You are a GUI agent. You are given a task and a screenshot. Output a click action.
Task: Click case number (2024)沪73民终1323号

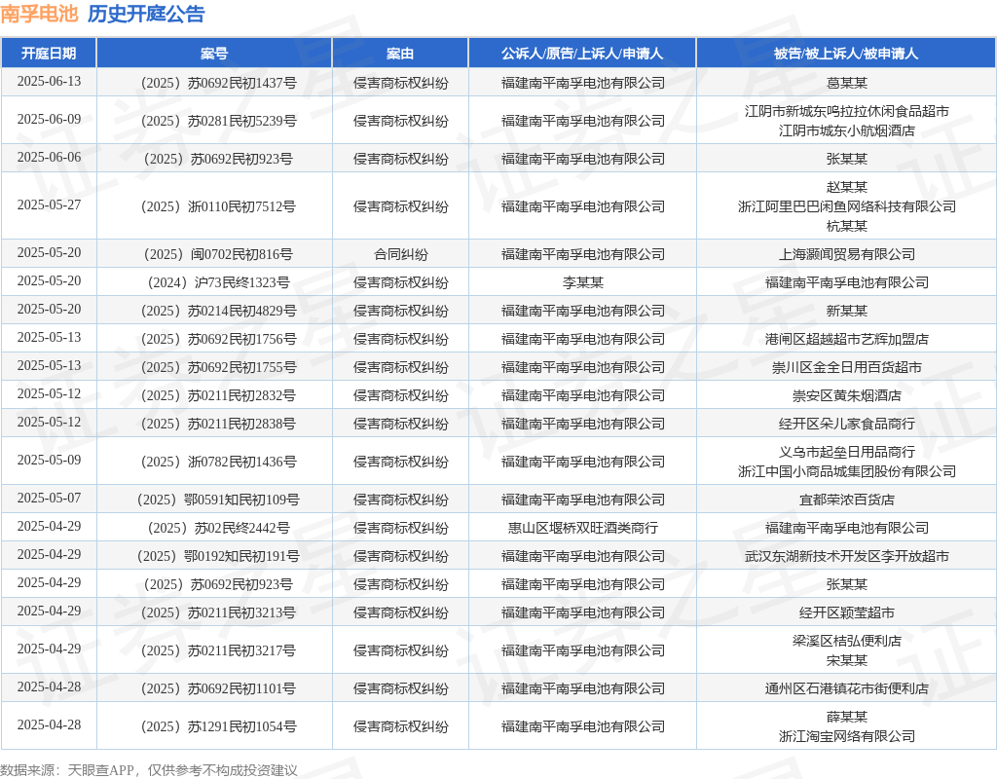point(218,282)
